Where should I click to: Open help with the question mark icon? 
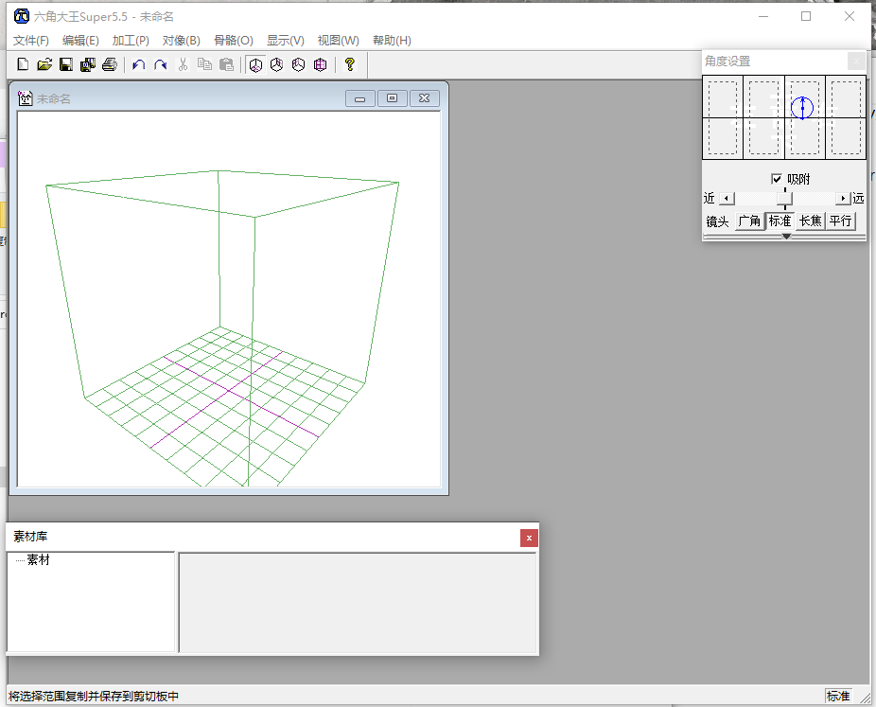point(349,64)
